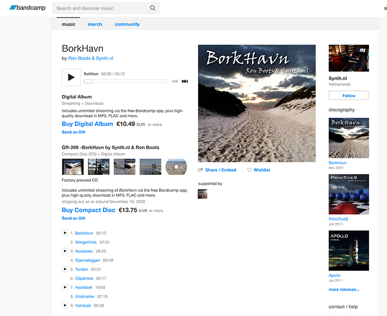Image resolution: width=387 pixels, height=316 pixels.
Task: Skip to previous track
Action: [x=175, y=81]
